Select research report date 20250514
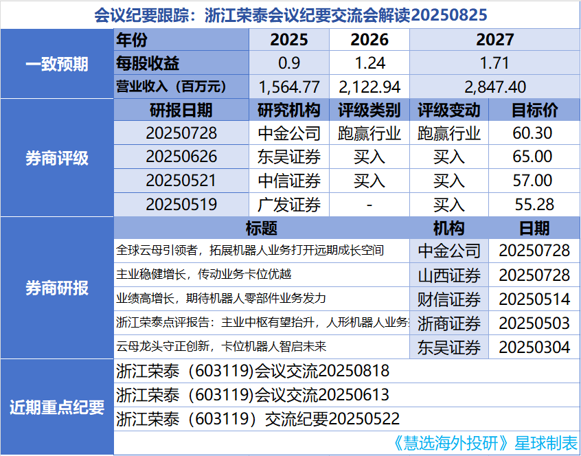 point(534,299)
